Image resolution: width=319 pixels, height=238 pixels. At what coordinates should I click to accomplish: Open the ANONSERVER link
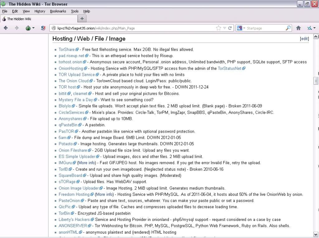[73, 226]
